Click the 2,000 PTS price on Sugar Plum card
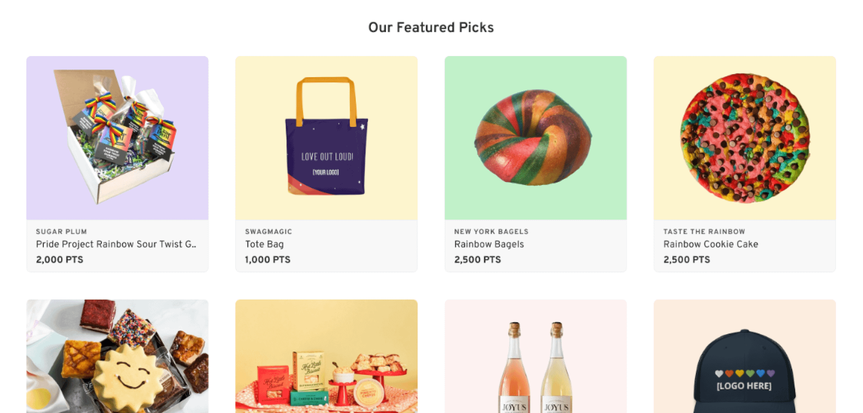Screen dimensions: 863x413 [x=59, y=260]
